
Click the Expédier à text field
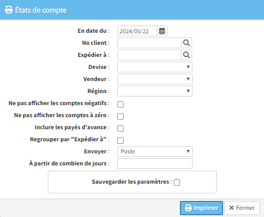click(150, 55)
